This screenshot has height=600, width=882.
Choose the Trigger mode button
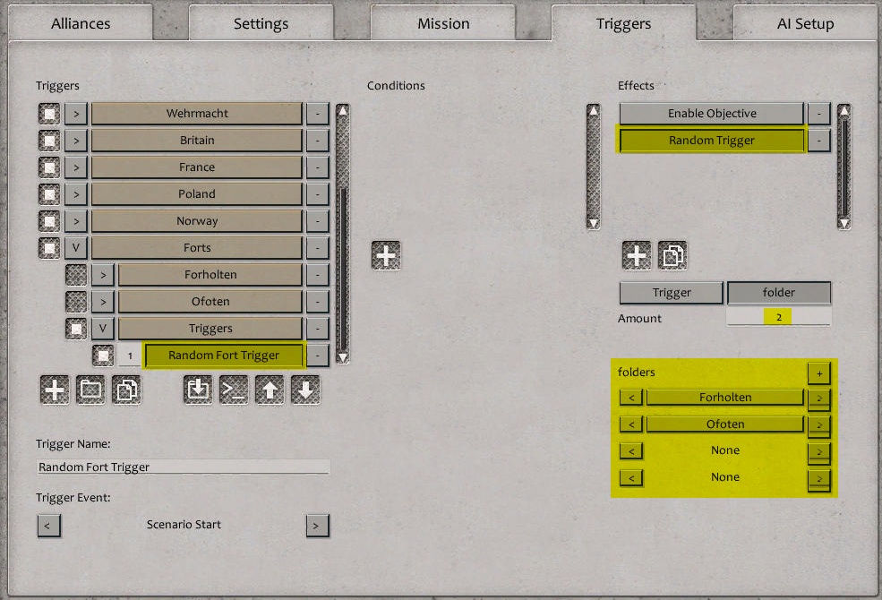point(671,293)
